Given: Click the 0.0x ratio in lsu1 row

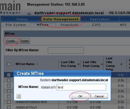Looking at the screenshot, I should tap(121, 107).
